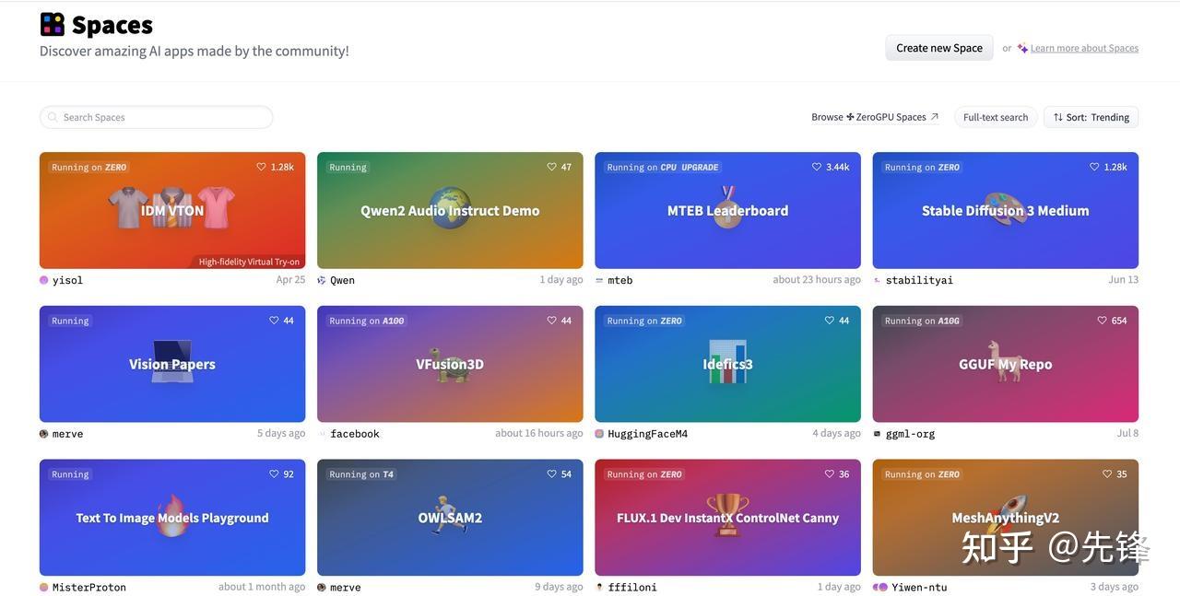1180x596 pixels.
Task: Click the stabilityai author name
Action: [x=919, y=280]
